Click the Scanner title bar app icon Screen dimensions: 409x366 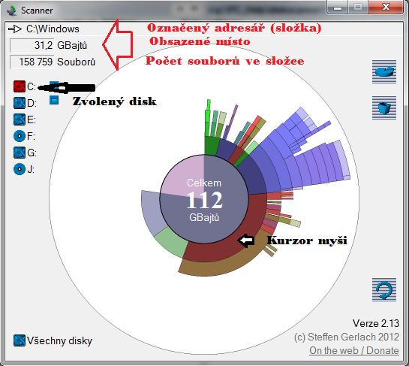tap(12, 11)
